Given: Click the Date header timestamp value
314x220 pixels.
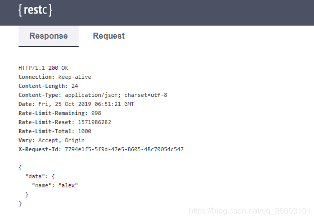Looking at the screenshot, I should (x=86, y=104).
